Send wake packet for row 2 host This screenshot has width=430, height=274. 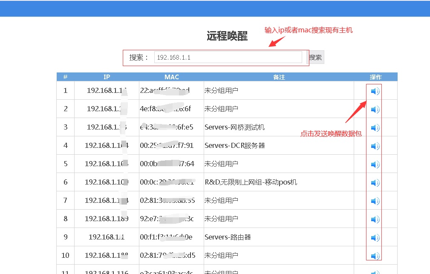point(375,110)
